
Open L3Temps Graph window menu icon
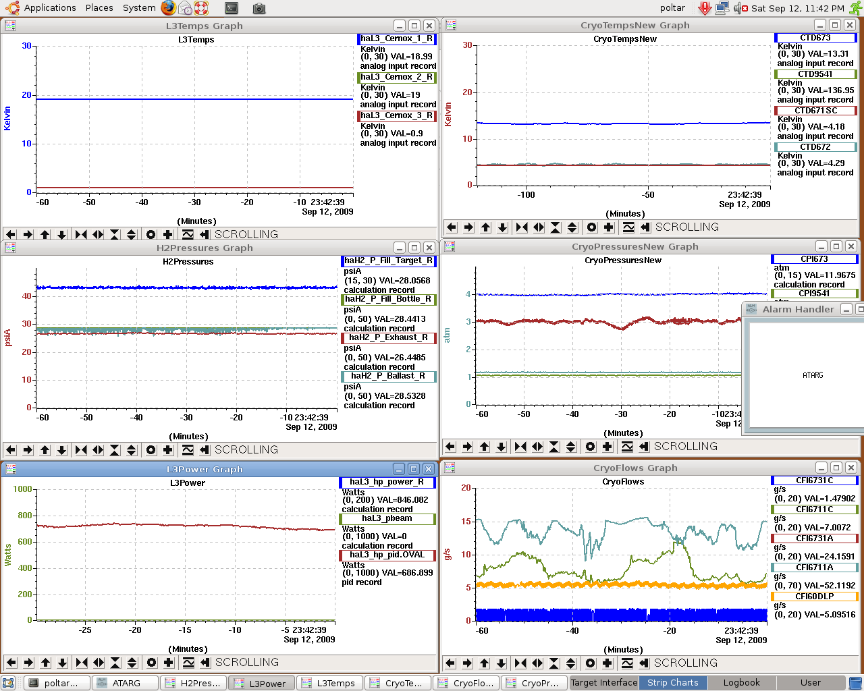point(10,26)
